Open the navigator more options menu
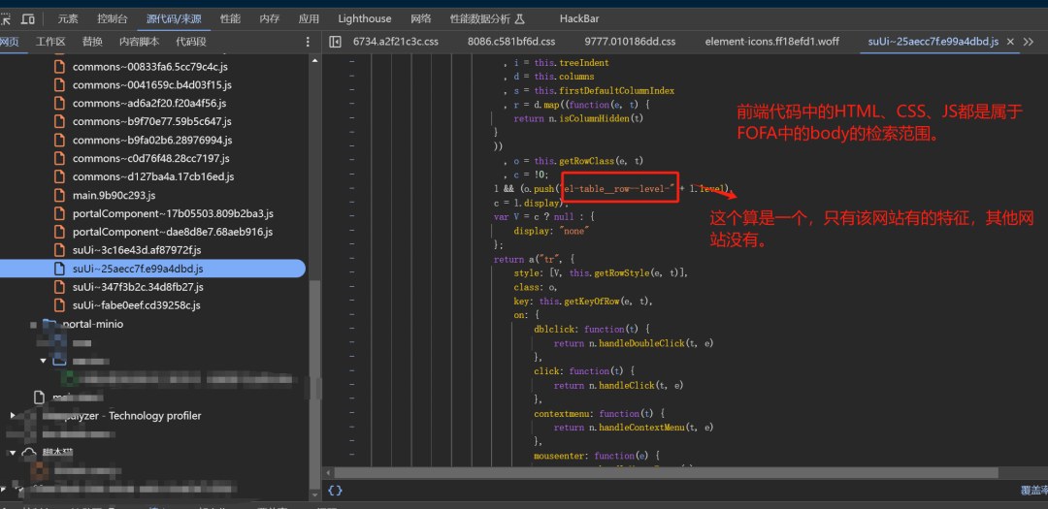 click(308, 42)
